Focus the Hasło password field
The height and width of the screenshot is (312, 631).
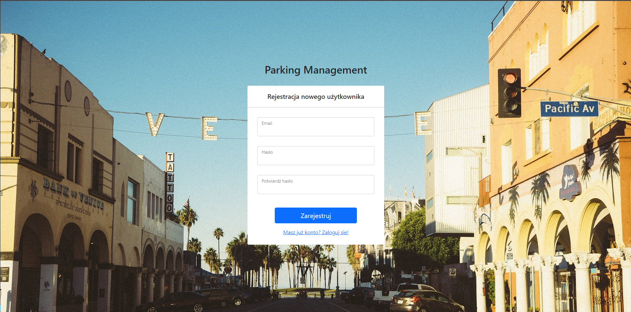315,156
